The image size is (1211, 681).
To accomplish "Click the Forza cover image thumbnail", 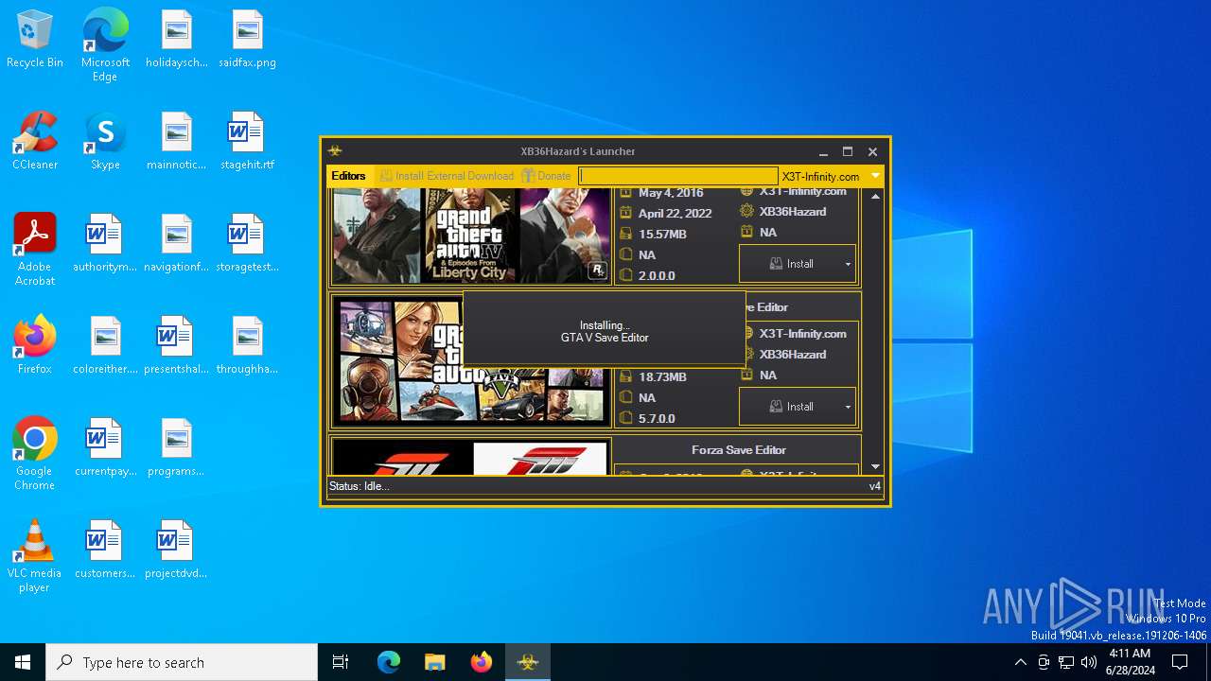I will pos(471,458).
